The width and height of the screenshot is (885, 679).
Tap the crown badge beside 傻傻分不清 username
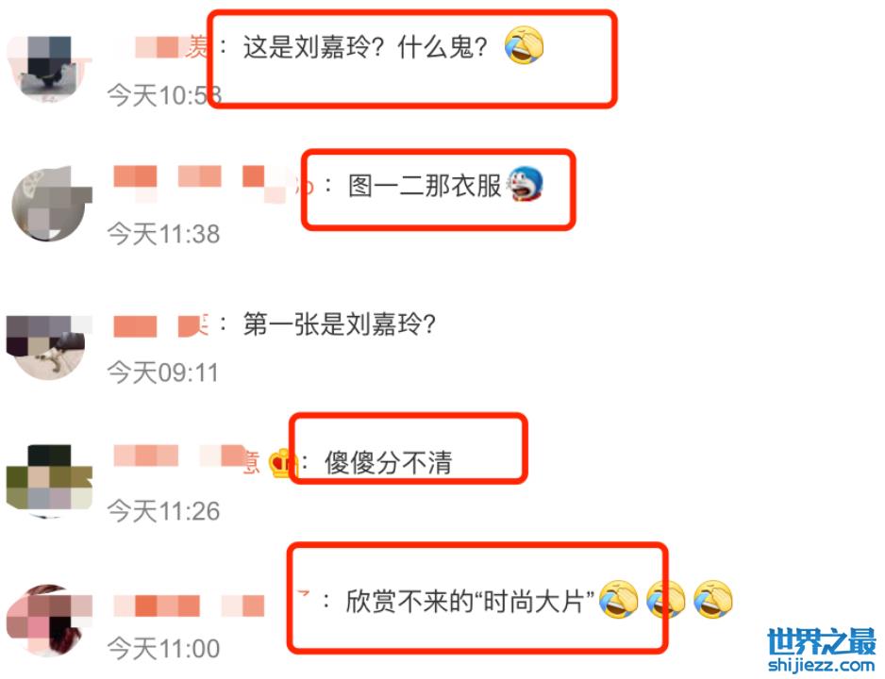coord(282,464)
